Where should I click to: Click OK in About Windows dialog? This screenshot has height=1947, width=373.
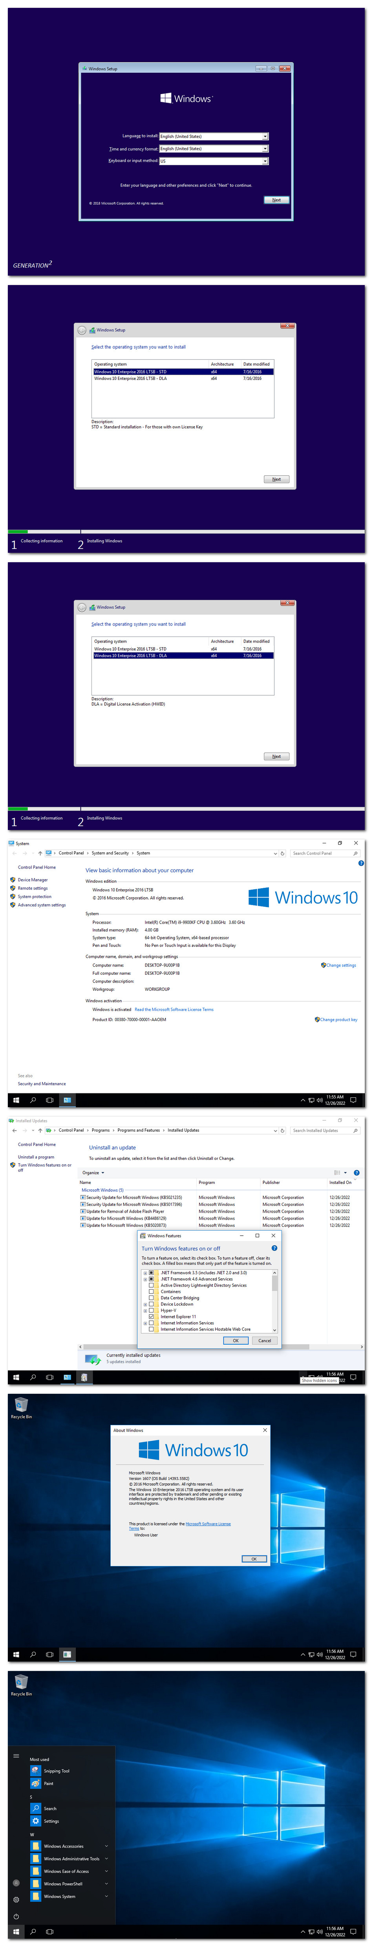254,1559
